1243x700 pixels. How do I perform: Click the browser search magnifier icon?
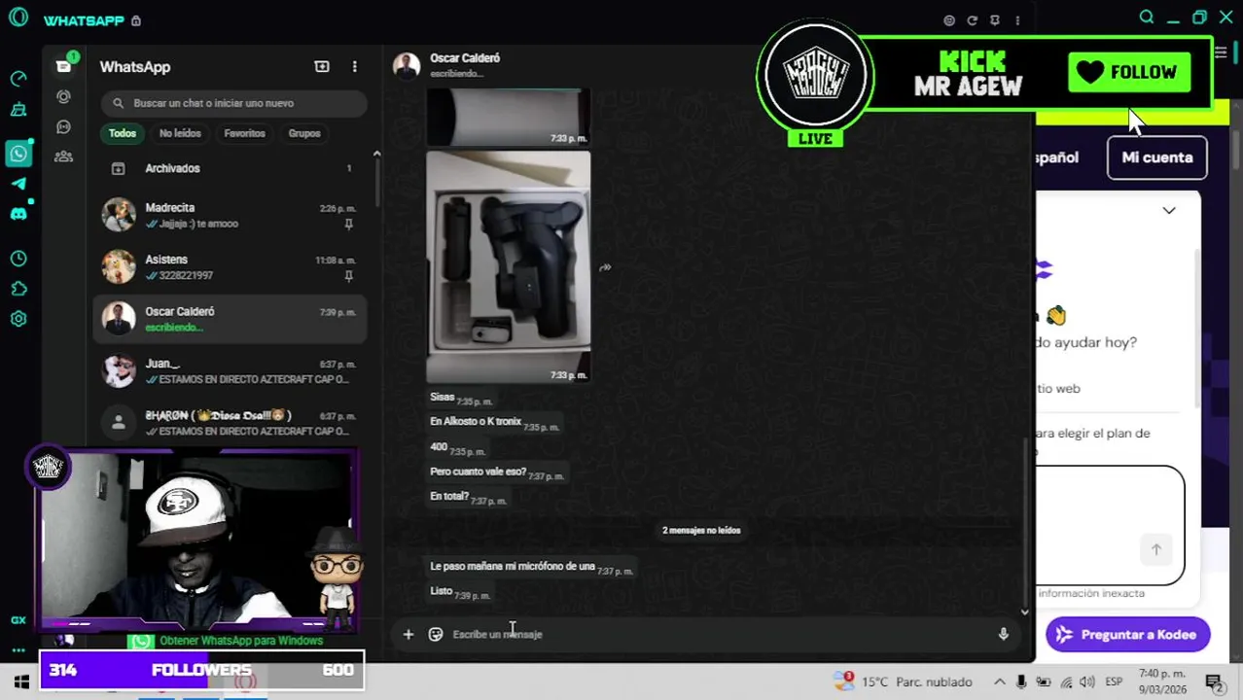[x=1147, y=17]
